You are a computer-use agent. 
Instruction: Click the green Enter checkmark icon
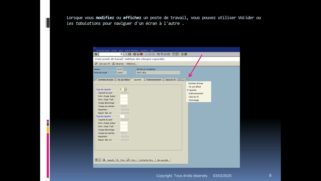point(96,54)
